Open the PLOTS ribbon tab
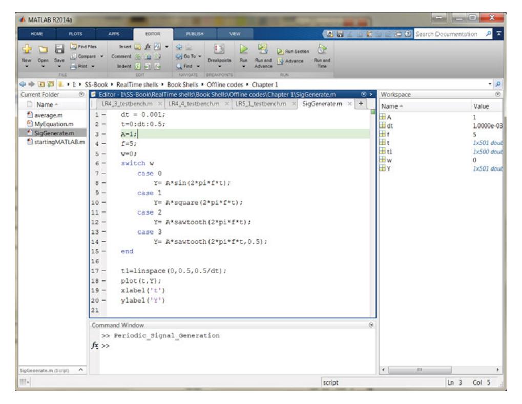522x404 pixels. coord(76,34)
